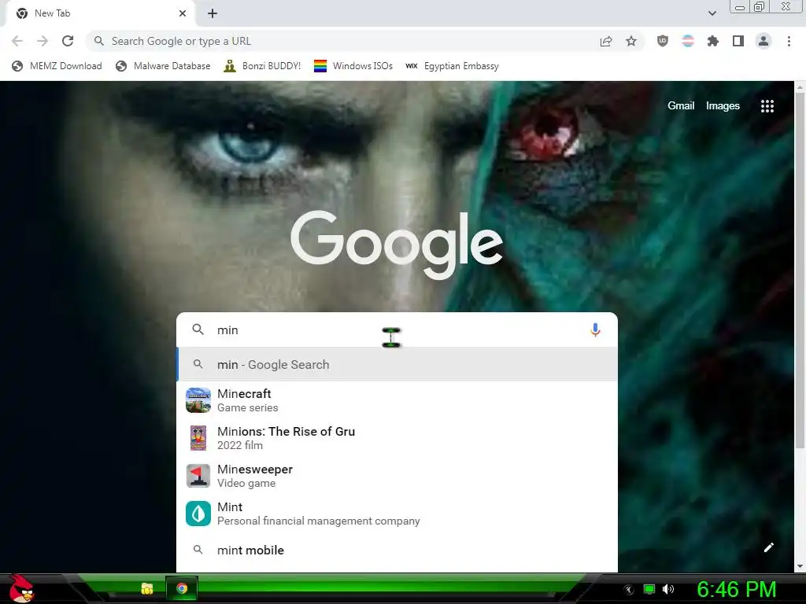
Task: Open the volume speaker tray icon
Action: [x=668, y=589]
